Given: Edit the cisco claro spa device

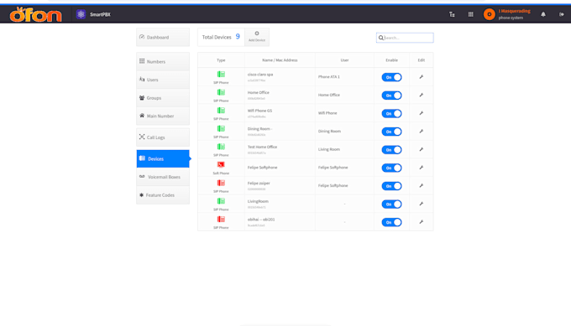Looking at the screenshot, I should (x=421, y=77).
